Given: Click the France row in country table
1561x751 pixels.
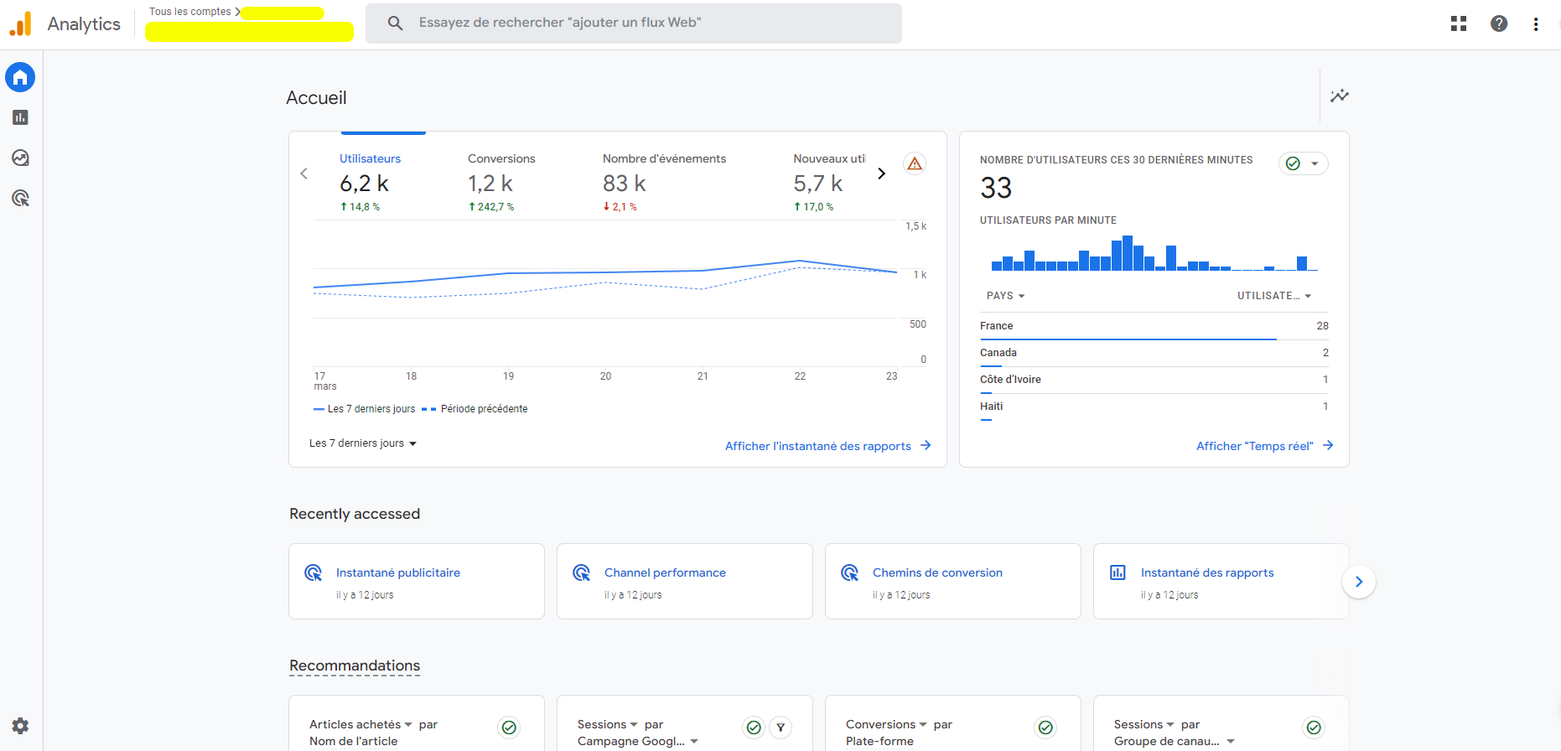Looking at the screenshot, I should coord(1154,326).
